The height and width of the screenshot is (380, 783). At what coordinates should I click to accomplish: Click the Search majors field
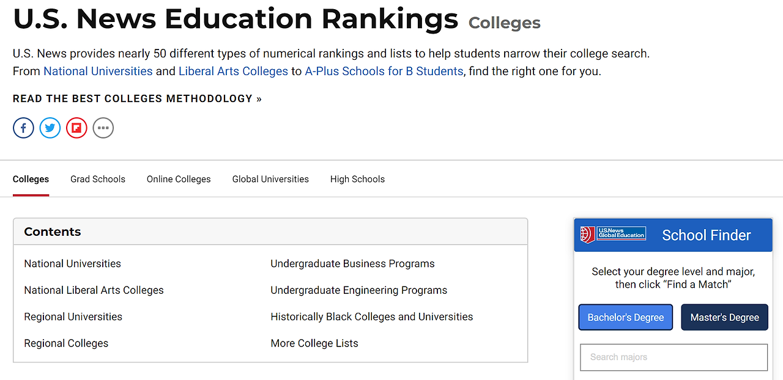pos(674,357)
